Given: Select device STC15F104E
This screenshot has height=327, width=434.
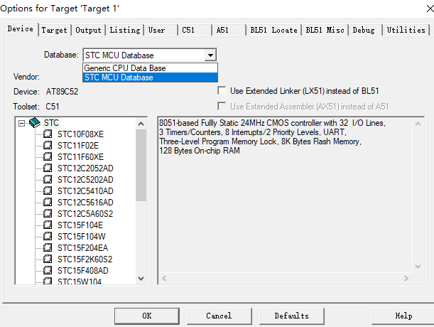Looking at the screenshot, I should tap(80, 225).
